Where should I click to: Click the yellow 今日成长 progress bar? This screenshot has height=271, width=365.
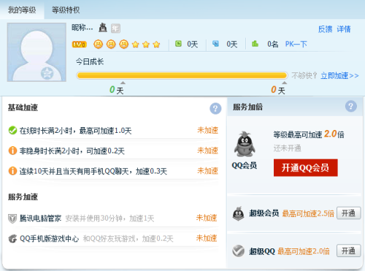click(x=182, y=75)
